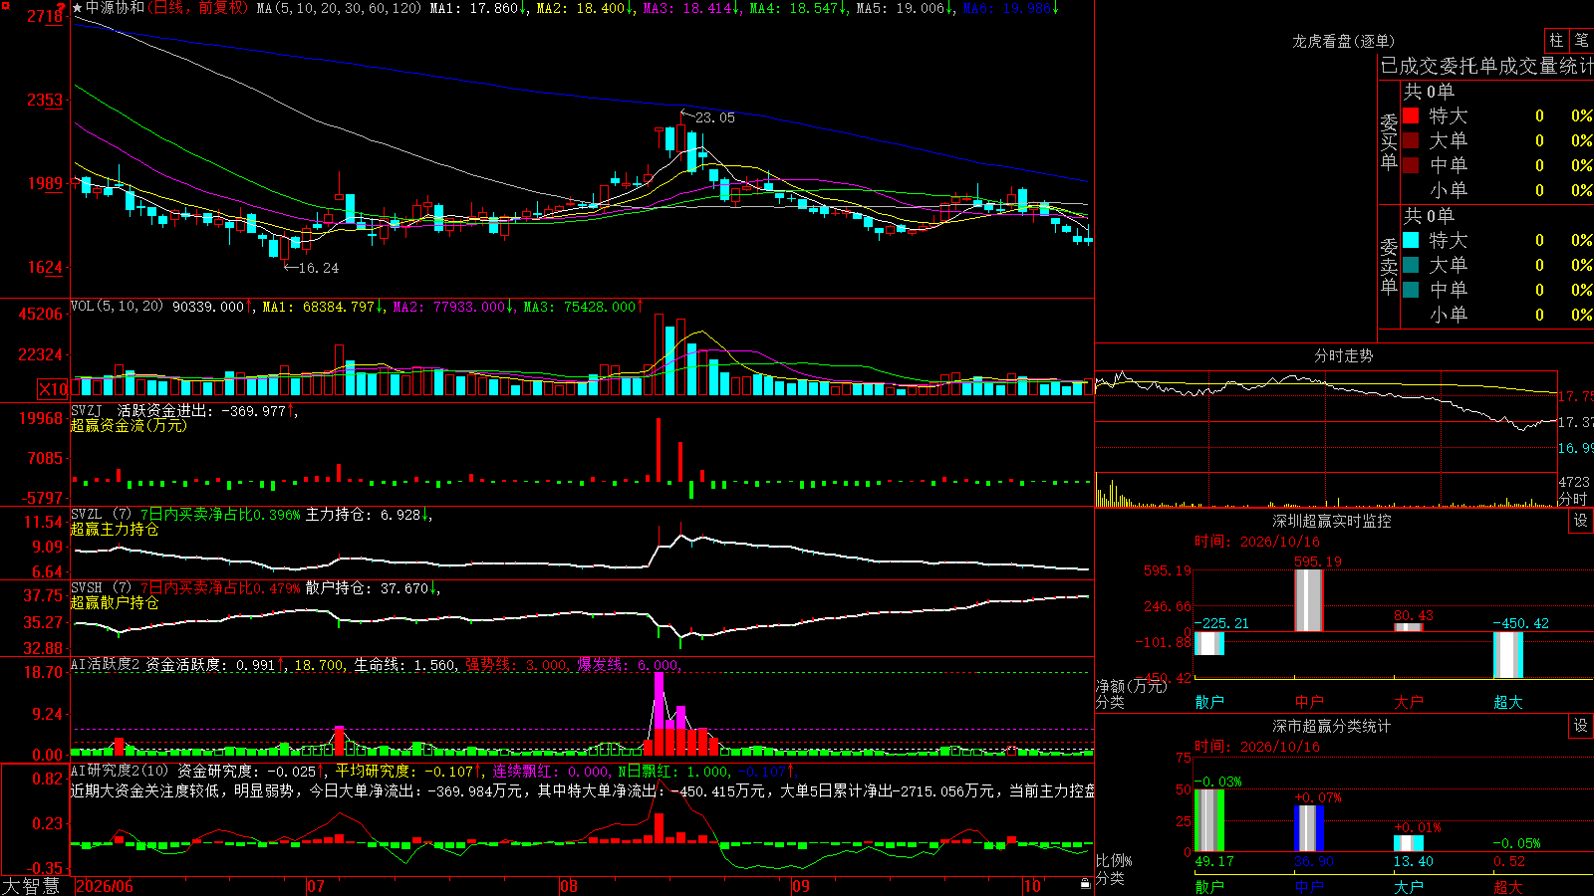Click the (日线, 前复权) period label
This screenshot has width=1594, height=896.
(197, 8)
